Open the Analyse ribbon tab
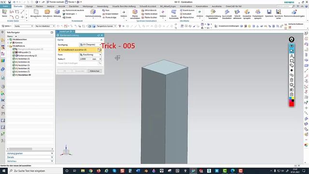The image size is (309, 174). pos(50,6)
